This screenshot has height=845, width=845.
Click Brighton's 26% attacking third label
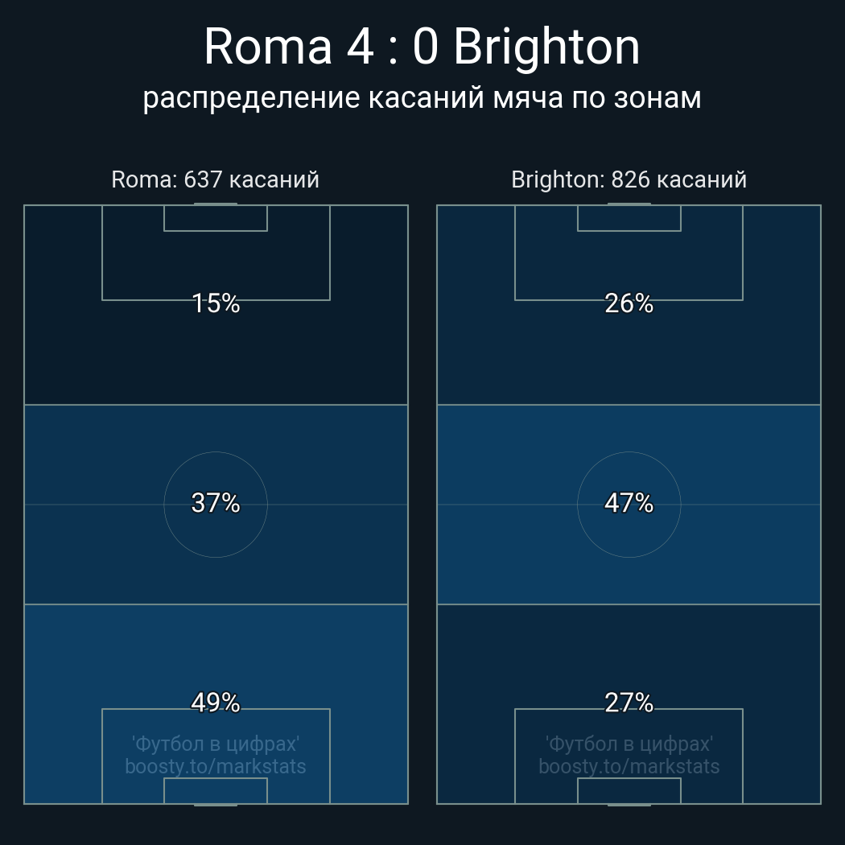[x=629, y=303]
